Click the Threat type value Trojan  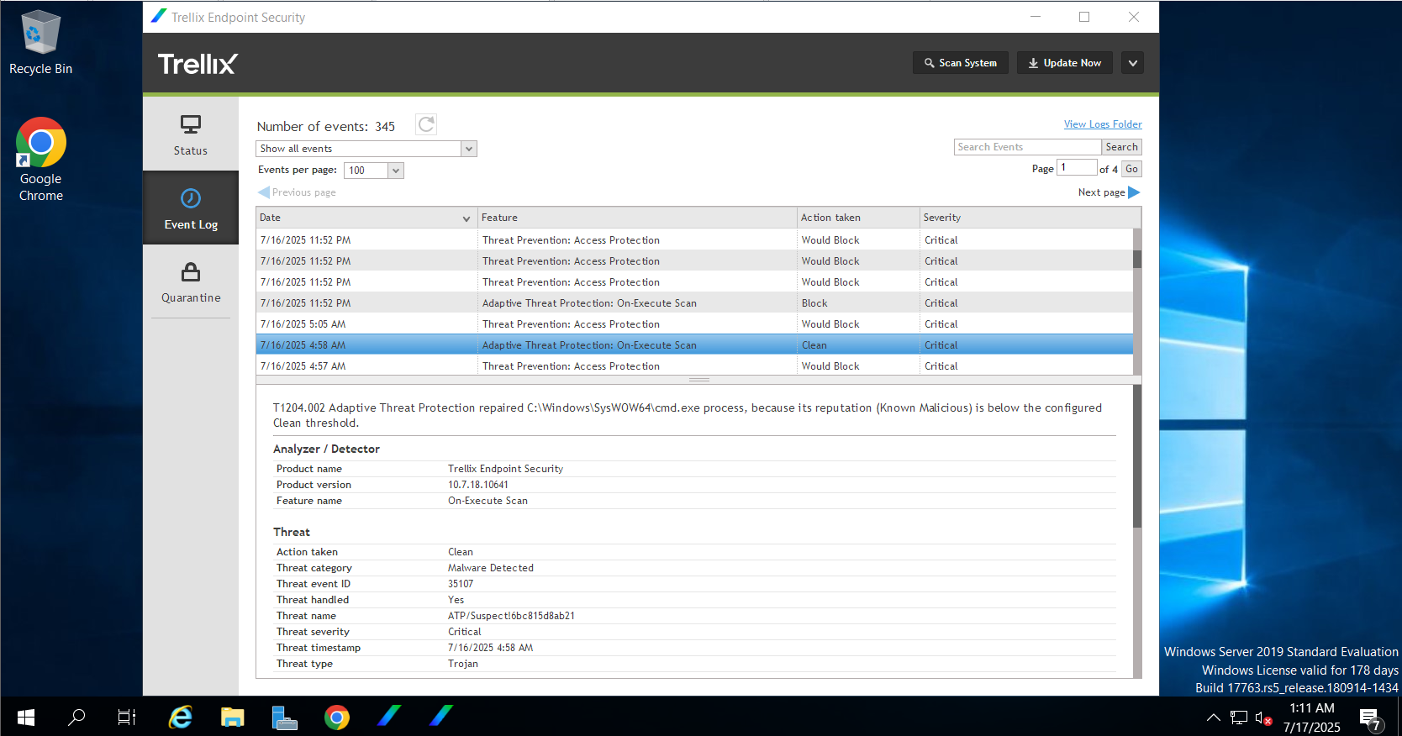pyautogui.click(x=463, y=664)
